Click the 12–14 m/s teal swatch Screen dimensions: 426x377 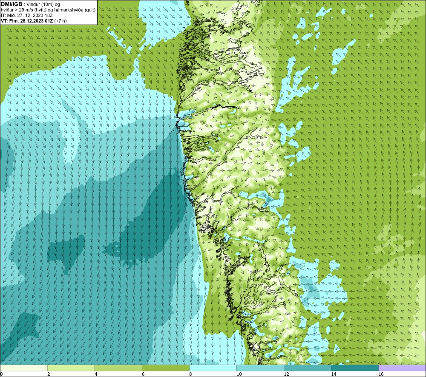click(308, 368)
